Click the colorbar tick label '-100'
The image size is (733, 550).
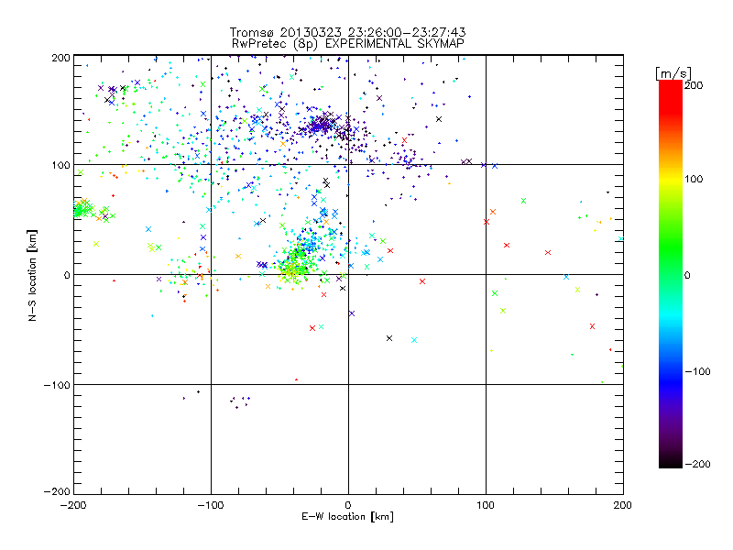697,371
